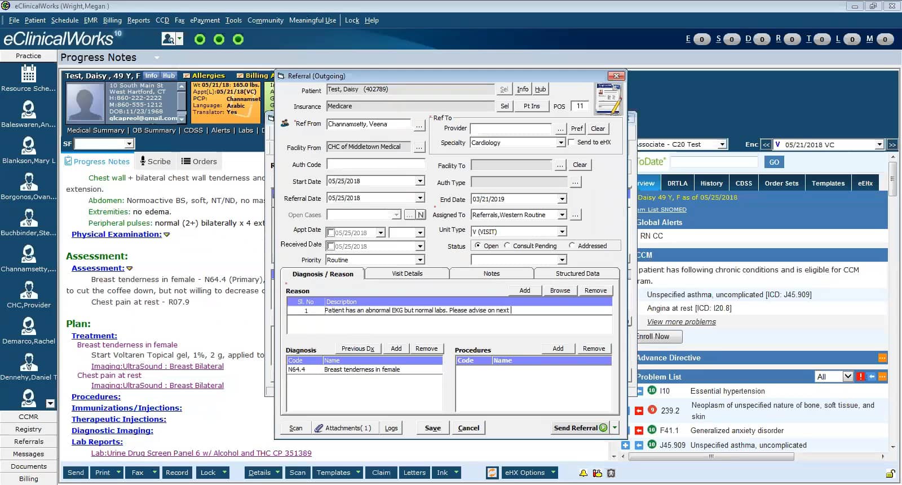Screen dimensions: 902x485
Task: Click View more problems link
Action: pos(681,322)
